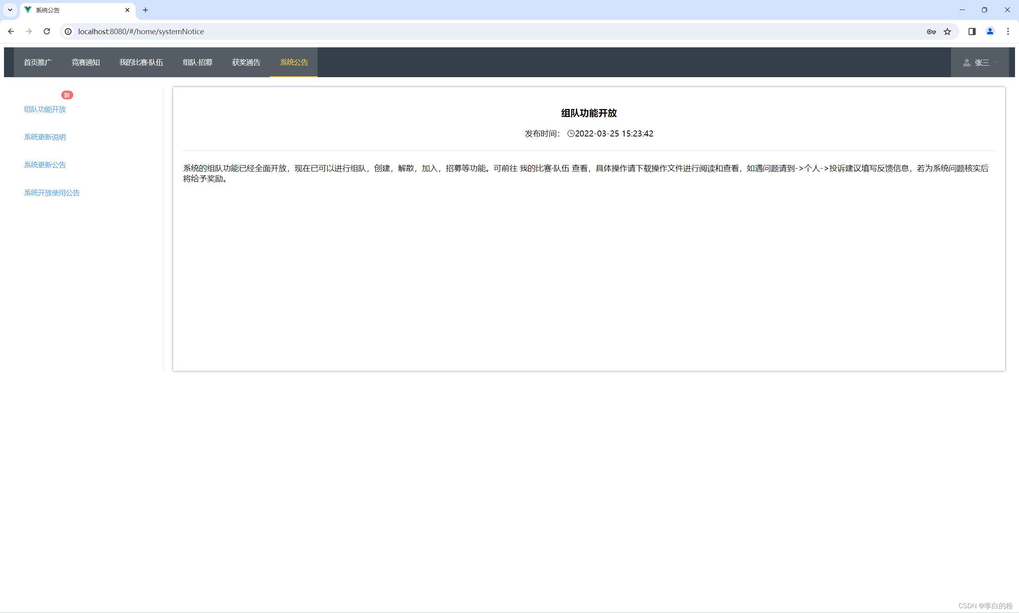Click the publish date 2022-03-25 15:23:42
Image resolution: width=1019 pixels, height=613 pixels.
click(x=614, y=133)
